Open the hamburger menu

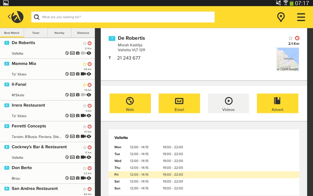(x=301, y=17)
